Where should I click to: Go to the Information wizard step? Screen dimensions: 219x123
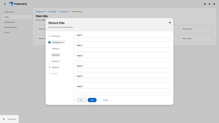(56, 36)
